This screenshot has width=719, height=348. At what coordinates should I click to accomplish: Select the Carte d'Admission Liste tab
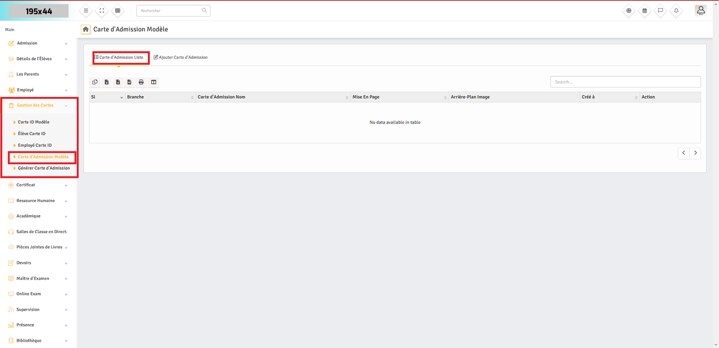[x=120, y=57]
